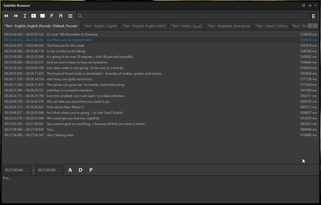The height and width of the screenshot is (205, 321).
Task: Click the 1536036 ms value
Action: point(308,34)
